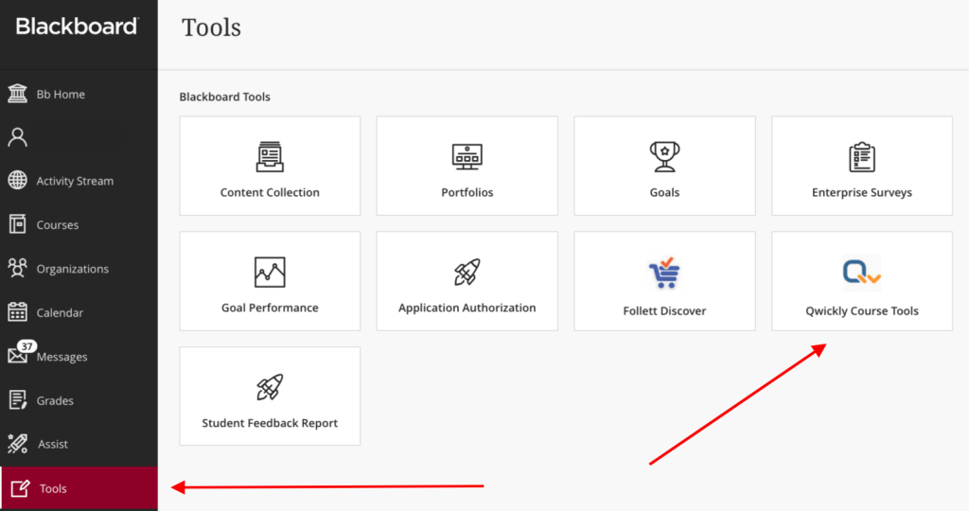Click the Enterprise Surveys clipboard icon

(862, 156)
